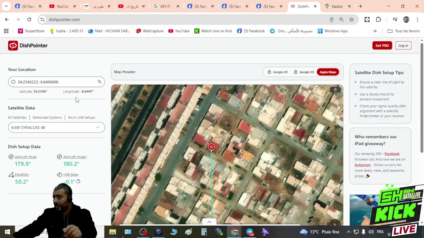Open the tab search dropdown arrow
The width and height of the screenshot is (424, 238).
(x=6, y=6)
